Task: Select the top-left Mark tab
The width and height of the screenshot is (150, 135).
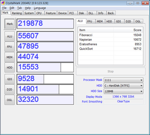Action: tap(5, 13)
